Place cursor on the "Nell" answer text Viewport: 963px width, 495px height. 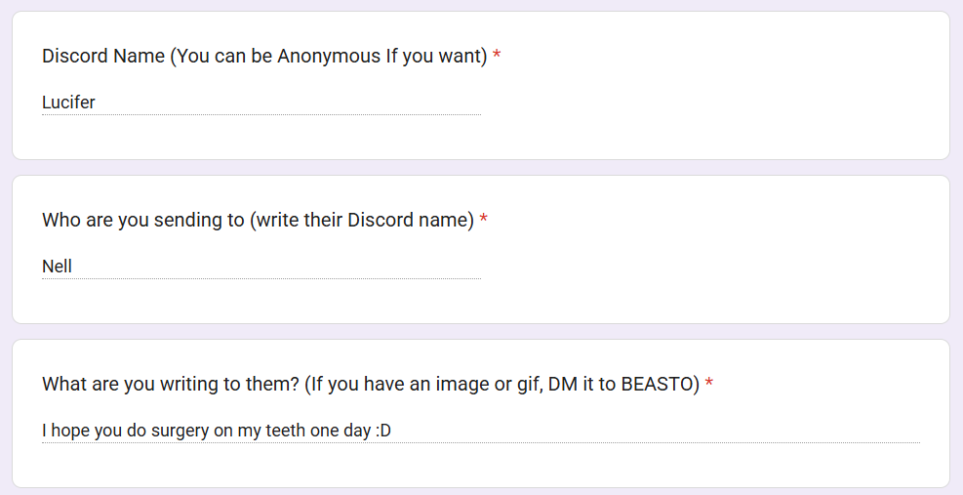coord(57,266)
